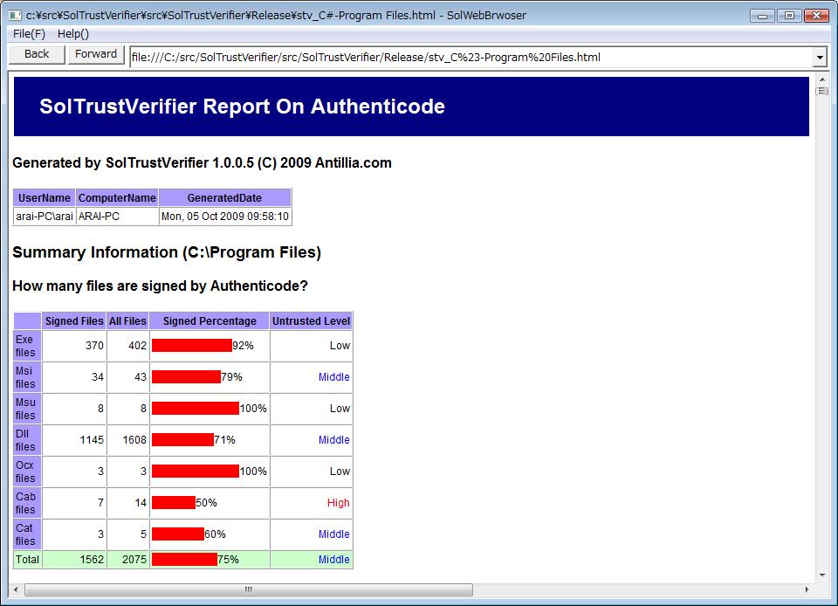Click the 1608 all Dll files value
The height and width of the screenshot is (606, 838).
[134, 440]
